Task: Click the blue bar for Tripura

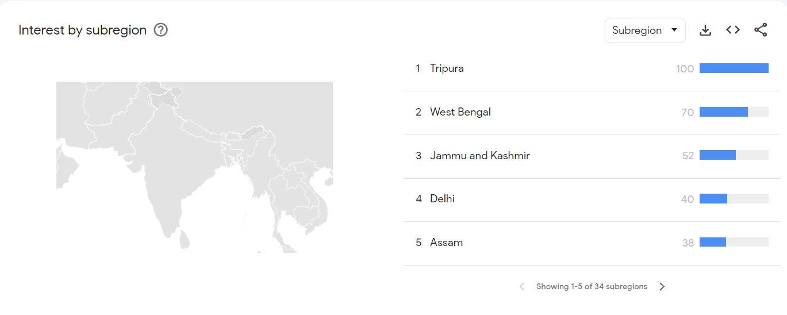Action: point(734,68)
